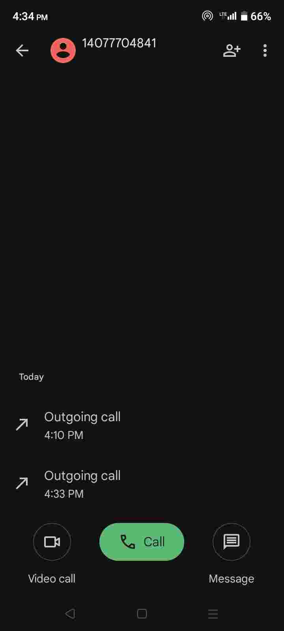Open the three-dot overflow menu
The width and height of the screenshot is (284, 631).
click(x=265, y=50)
